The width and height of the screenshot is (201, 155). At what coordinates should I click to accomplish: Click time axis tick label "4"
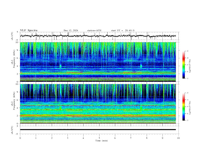83,138
